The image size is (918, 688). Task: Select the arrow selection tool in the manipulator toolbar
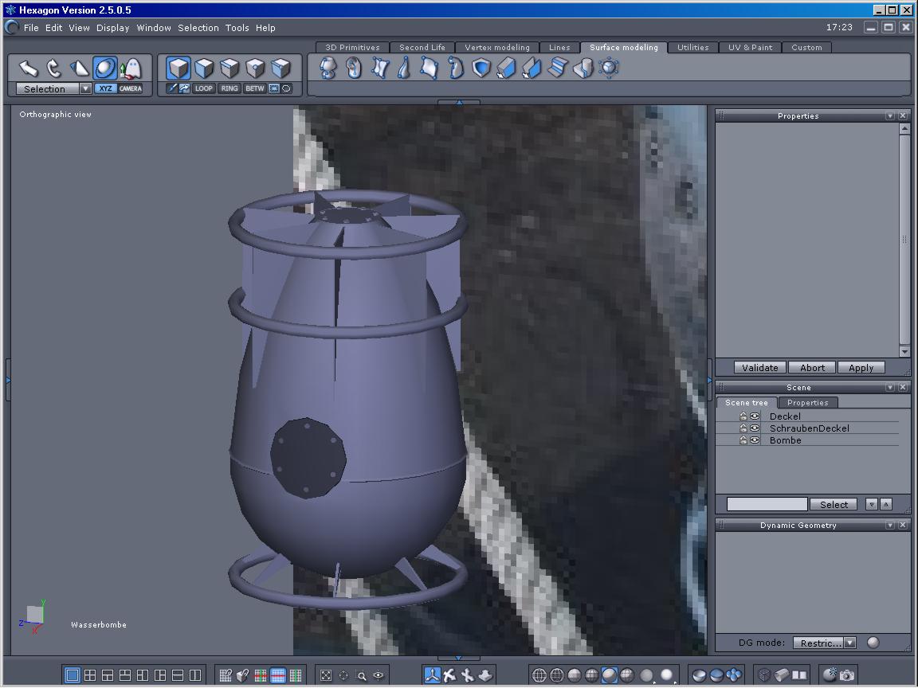click(x=29, y=68)
